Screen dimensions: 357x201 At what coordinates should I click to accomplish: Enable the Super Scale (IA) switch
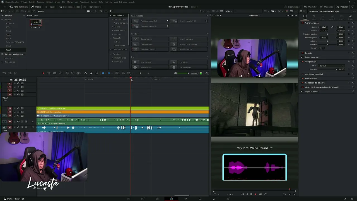(303, 92)
